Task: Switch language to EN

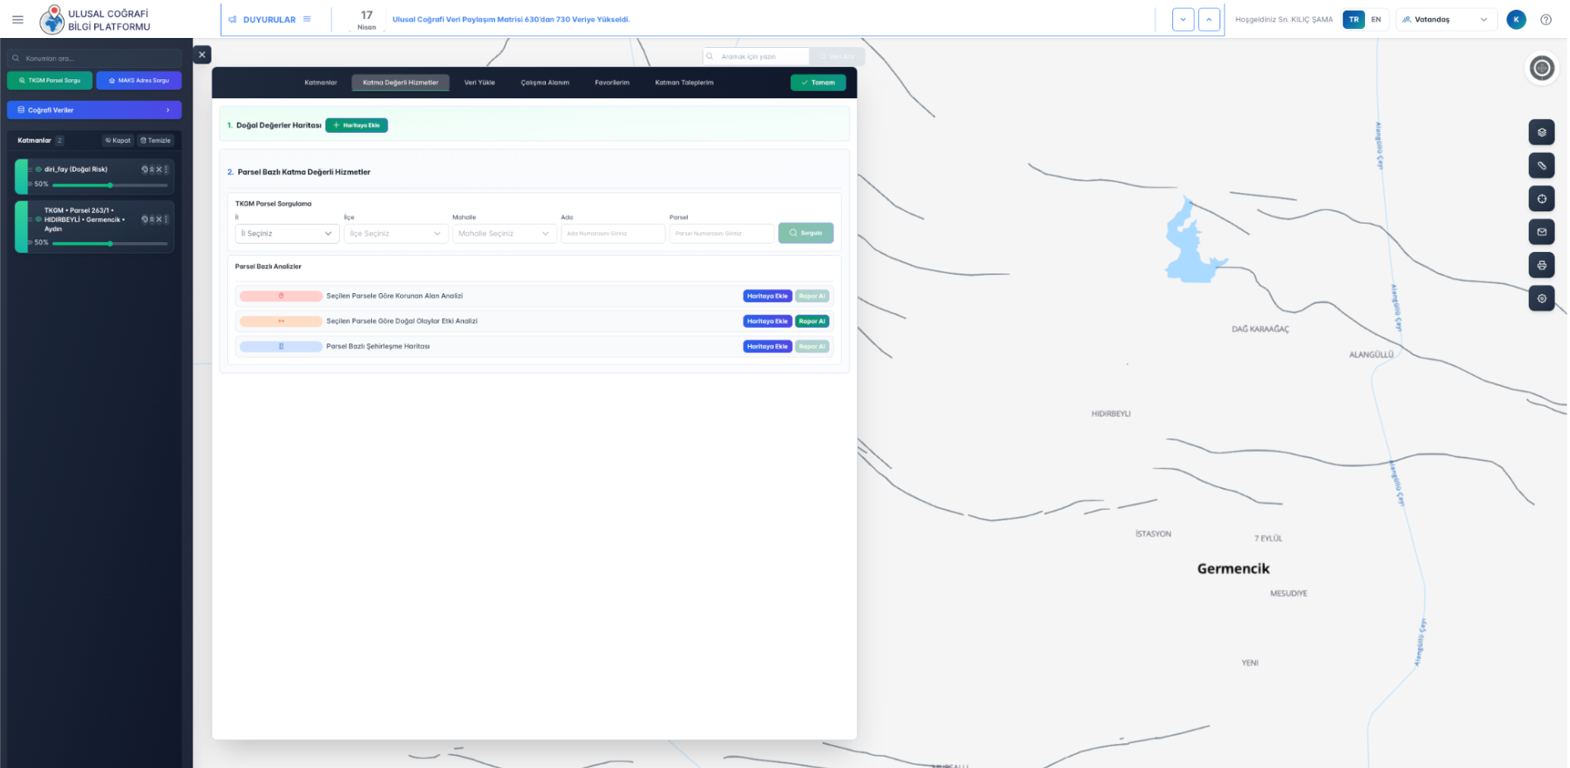Action: [x=1376, y=20]
